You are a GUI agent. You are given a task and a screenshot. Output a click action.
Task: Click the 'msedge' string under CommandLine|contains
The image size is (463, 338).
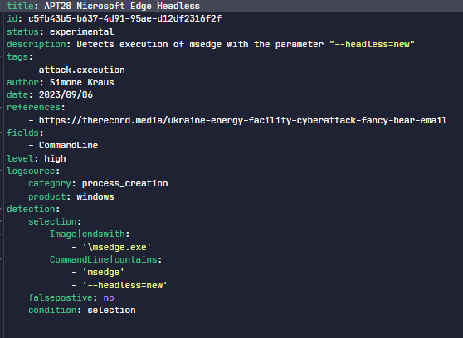coord(104,273)
